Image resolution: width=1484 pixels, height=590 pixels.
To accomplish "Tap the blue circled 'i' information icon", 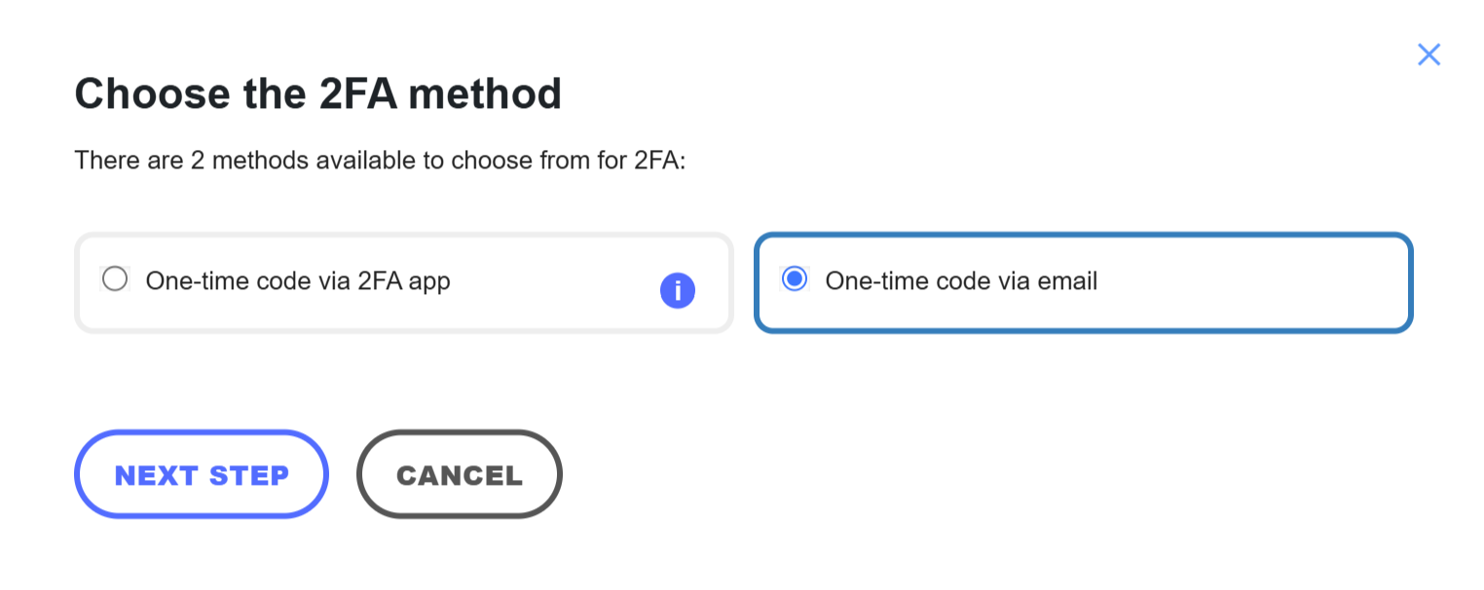I will pos(677,290).
